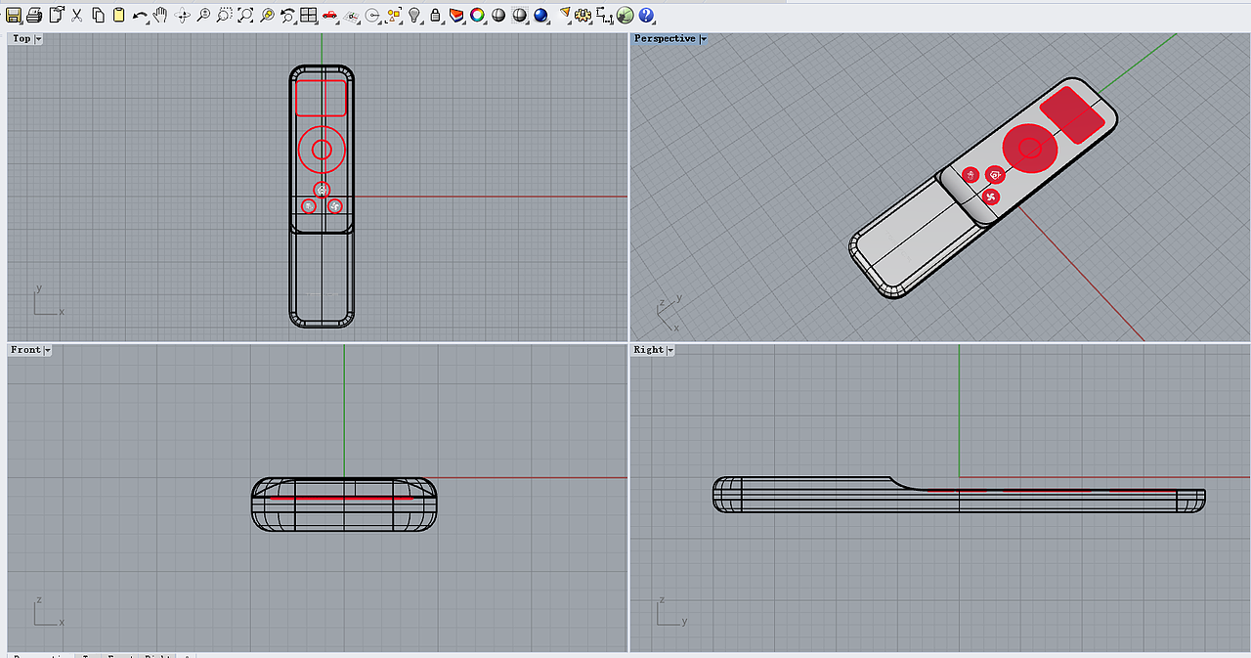Click the Select objects icon
Screen dimensions: 1251x658
(394, 15)
